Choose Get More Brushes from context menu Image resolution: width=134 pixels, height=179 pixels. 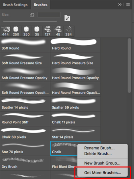tap(103, 173)
